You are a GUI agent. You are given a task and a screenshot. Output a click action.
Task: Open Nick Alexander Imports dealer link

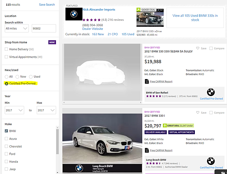click(99, 9)
